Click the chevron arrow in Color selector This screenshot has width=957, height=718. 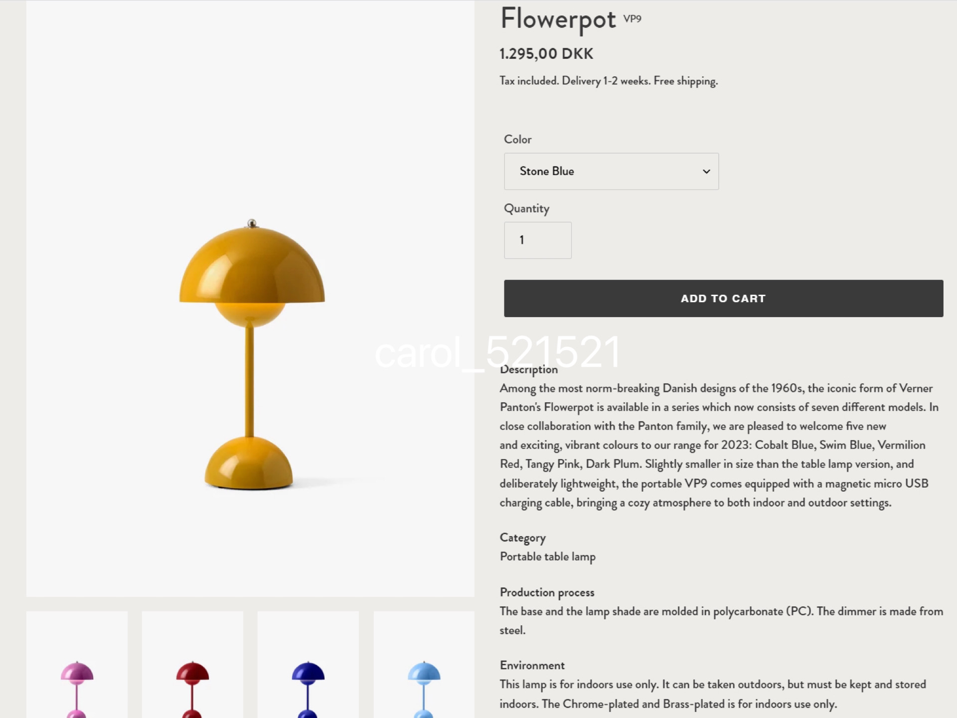coord(706,172)
